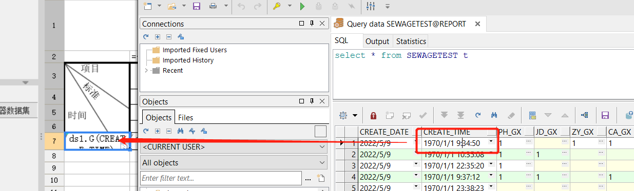Viewport: 634px width, 191px height.
Task: Refresh the Connections list
Action: tap(146, 37)
